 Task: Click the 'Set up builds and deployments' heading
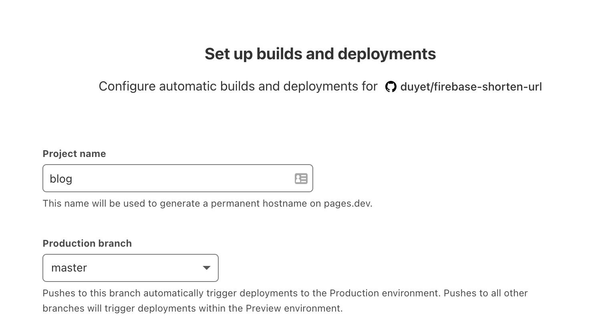320,54
